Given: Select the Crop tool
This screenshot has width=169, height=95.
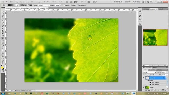Looking at the screenshot, I should click(3, 21).
